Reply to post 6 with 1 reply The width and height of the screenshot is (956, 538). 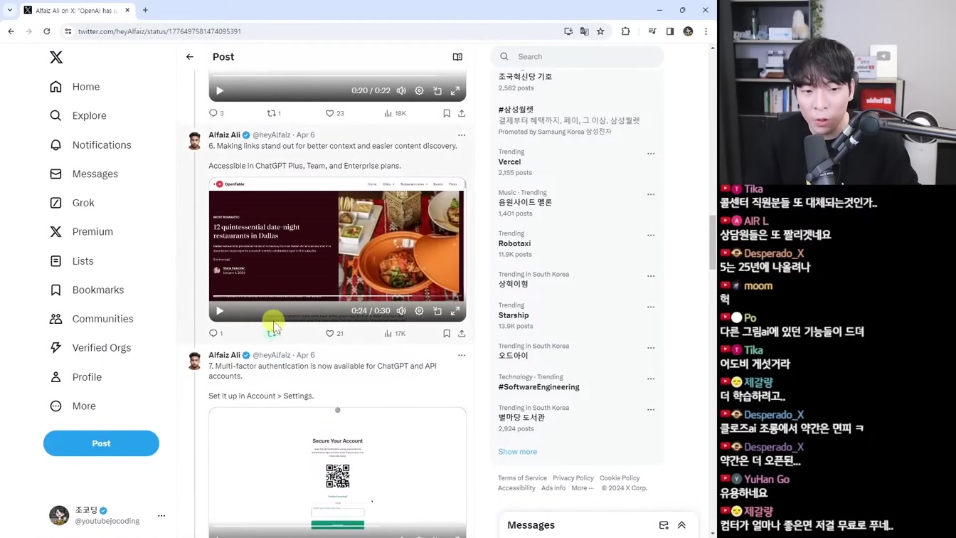point(216,333)
